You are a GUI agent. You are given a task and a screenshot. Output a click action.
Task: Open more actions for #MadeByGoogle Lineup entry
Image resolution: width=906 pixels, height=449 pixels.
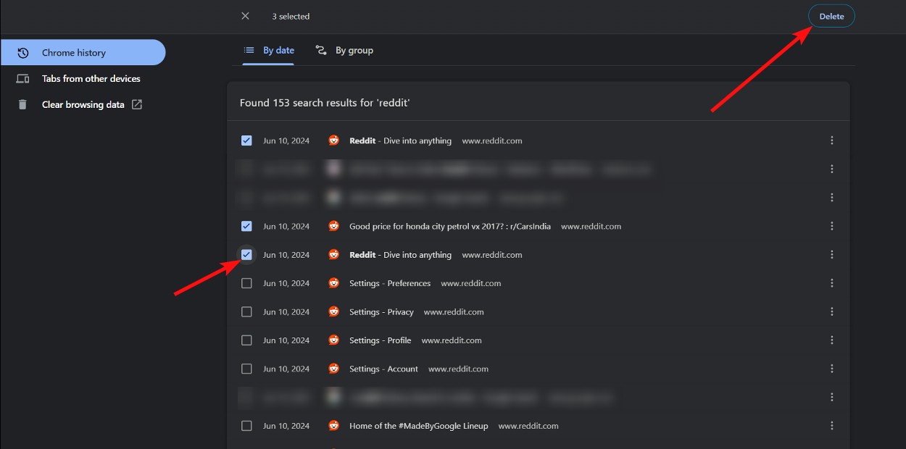tap(832, 426)
